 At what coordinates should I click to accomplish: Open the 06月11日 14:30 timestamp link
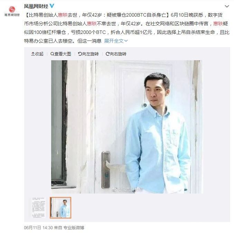[38, 227]
